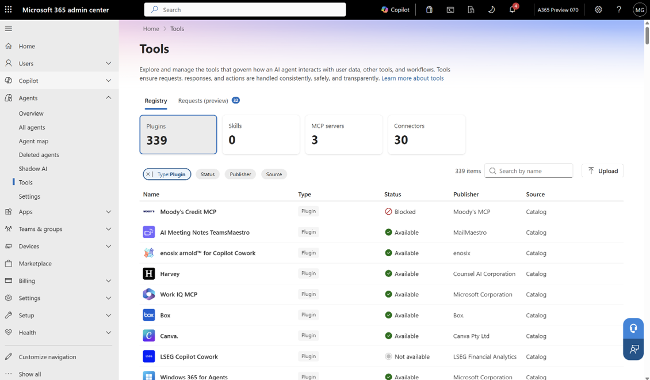Viewport: 650px width, 380px height.
Task: Open the headset support floating button
Action: (x=633, y=329)
